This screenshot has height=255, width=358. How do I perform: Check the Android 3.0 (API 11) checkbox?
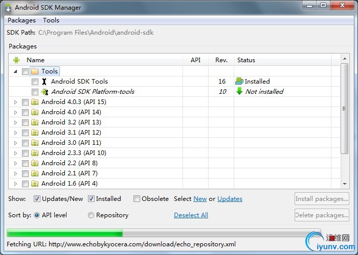[x=25, y=143]
